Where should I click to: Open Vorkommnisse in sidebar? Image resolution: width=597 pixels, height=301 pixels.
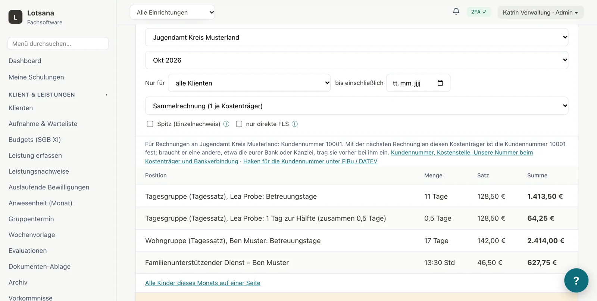(31, 298)
